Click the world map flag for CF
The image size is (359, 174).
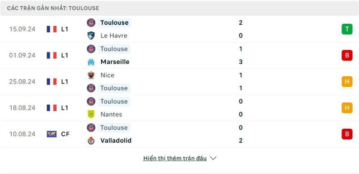coord(52,134)
